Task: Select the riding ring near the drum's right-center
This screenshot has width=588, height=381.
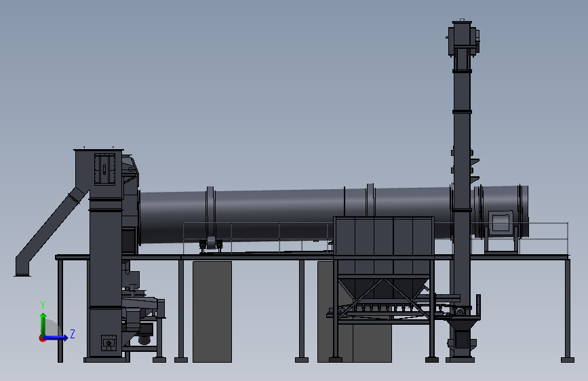Action: [x=370, y=200]
